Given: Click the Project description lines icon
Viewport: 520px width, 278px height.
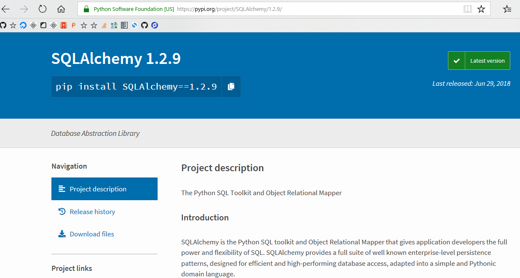Looking at the screenshot, I should click(x=62, y=189).
